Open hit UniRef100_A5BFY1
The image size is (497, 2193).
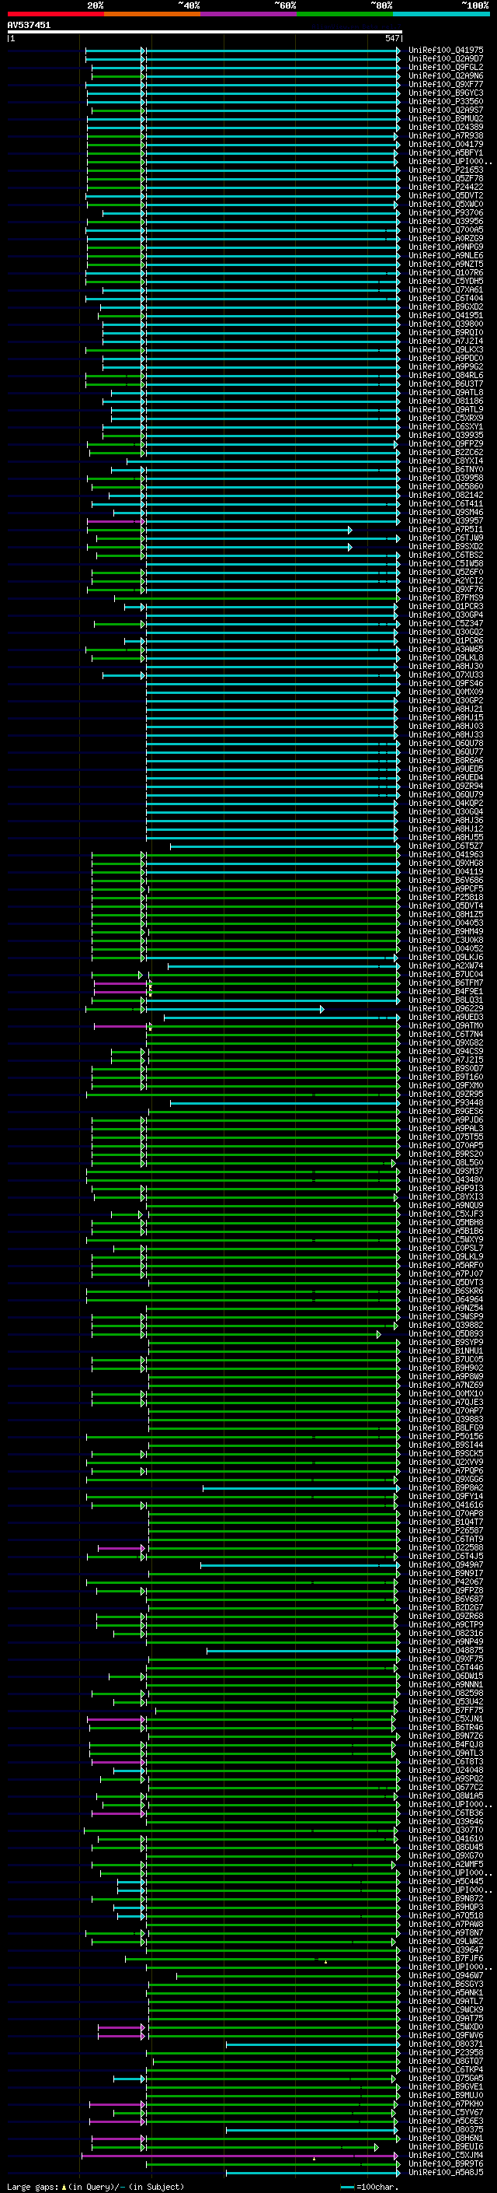pos(446,153)
